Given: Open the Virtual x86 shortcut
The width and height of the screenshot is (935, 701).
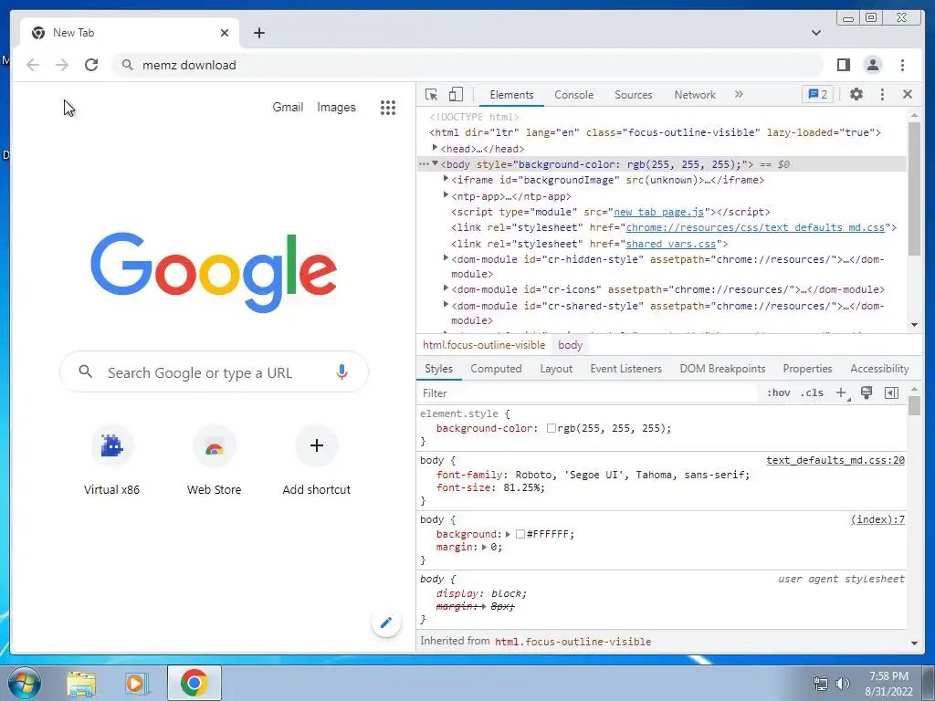Looking at the screenshot, I should point(111,460).
